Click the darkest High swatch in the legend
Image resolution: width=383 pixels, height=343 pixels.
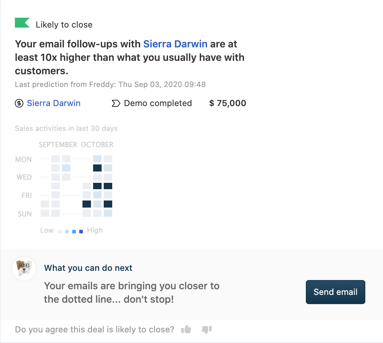tap(81, 232)
